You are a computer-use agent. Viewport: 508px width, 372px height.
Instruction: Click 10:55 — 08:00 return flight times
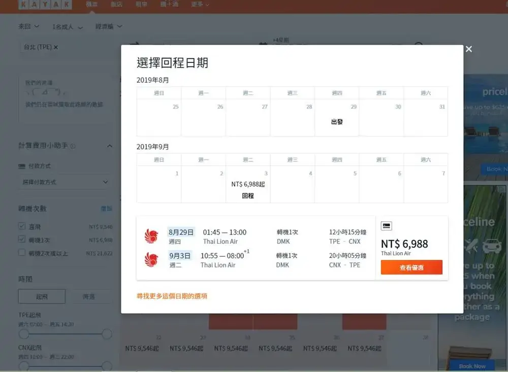[x=223, y=256]
